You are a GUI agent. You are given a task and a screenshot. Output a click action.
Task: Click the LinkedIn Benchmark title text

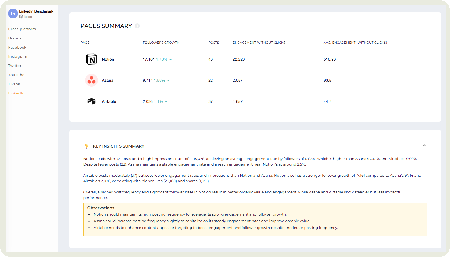36,11
